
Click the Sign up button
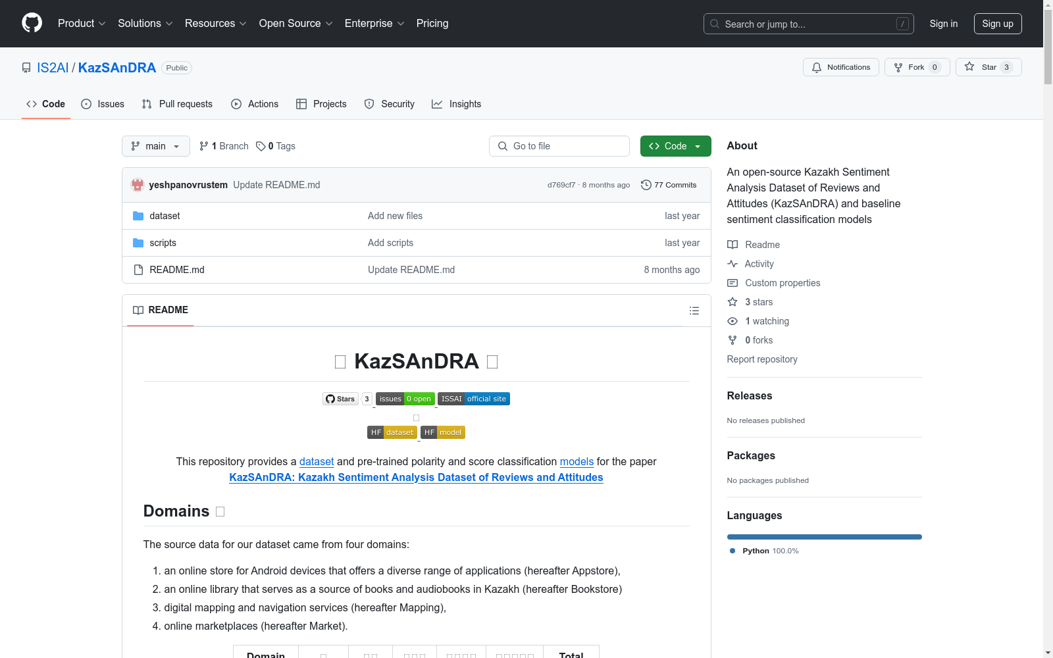[998, 24]
